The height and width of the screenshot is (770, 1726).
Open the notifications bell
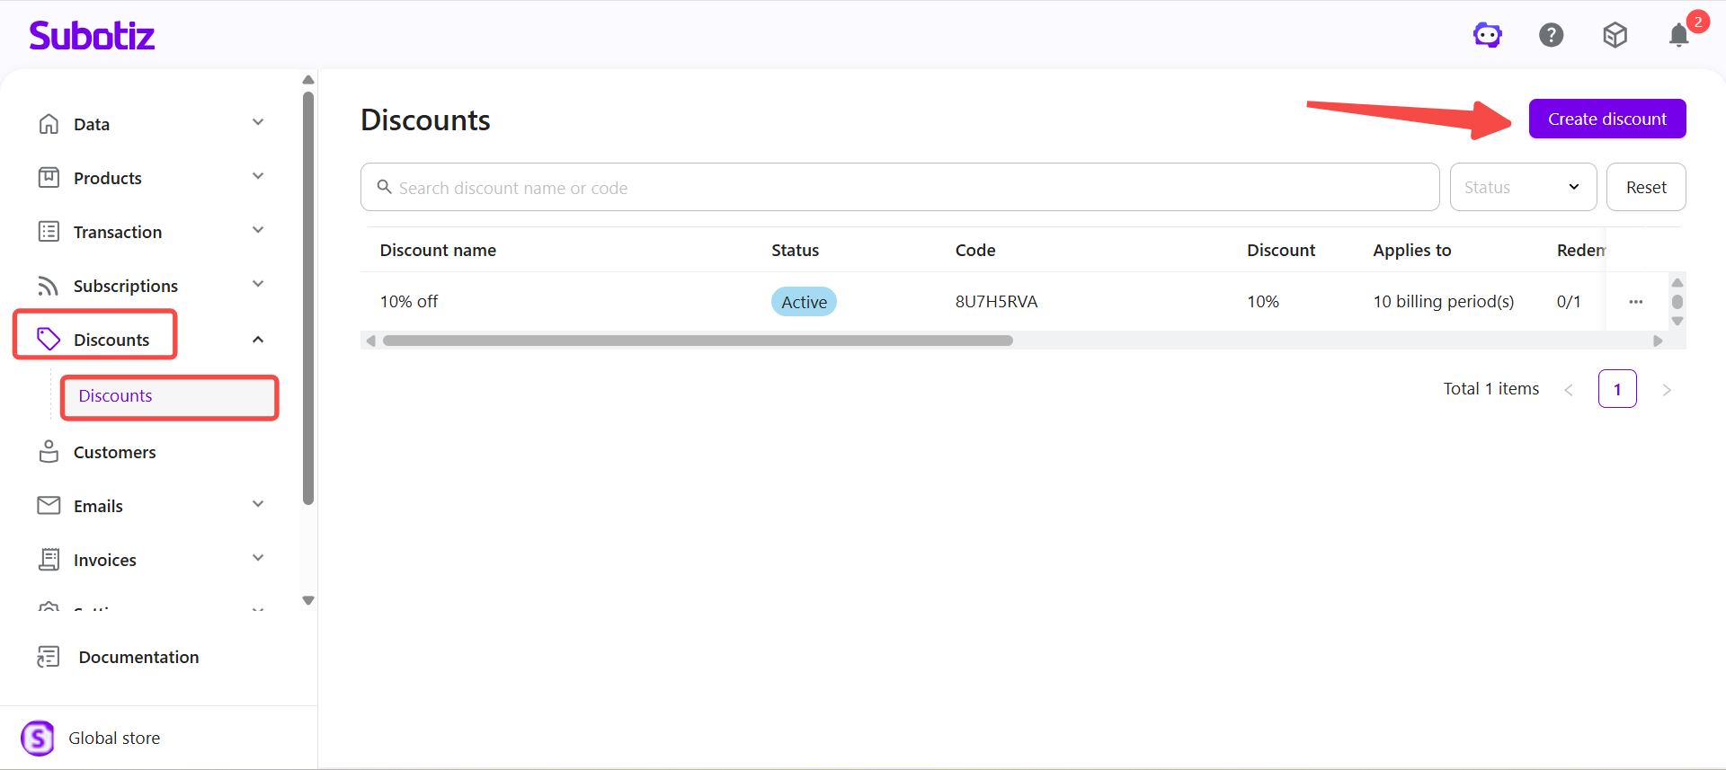(1678, 36)
